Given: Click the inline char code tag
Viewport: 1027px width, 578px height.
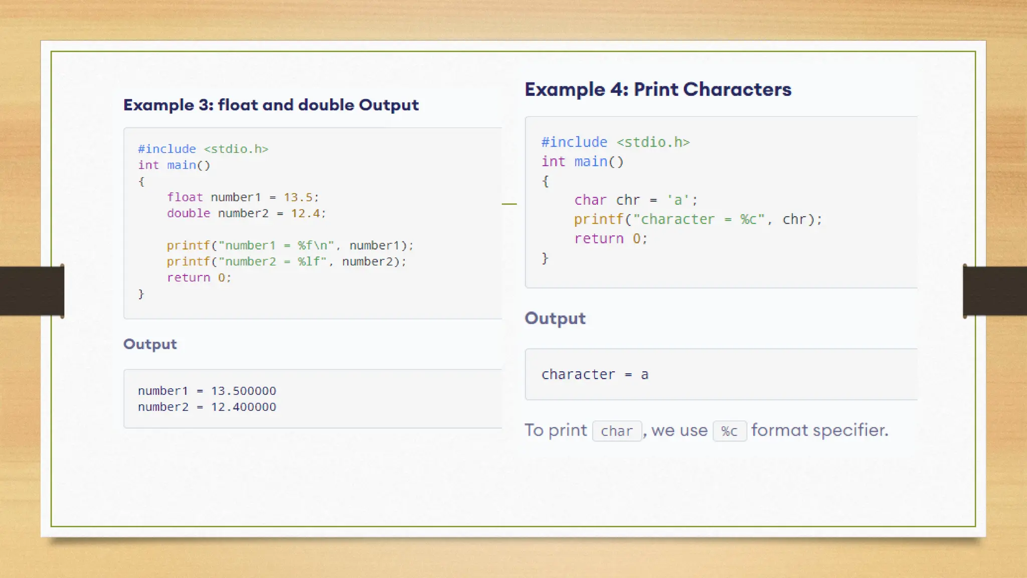Looking at the screenshot, I should 616,431.
